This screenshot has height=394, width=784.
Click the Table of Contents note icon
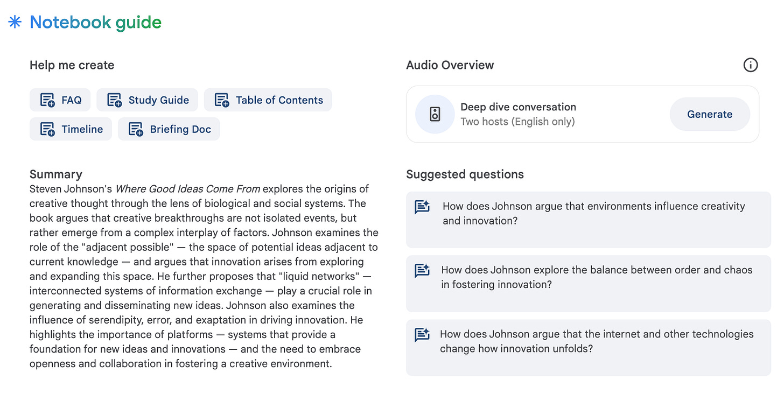click(222, 100)
